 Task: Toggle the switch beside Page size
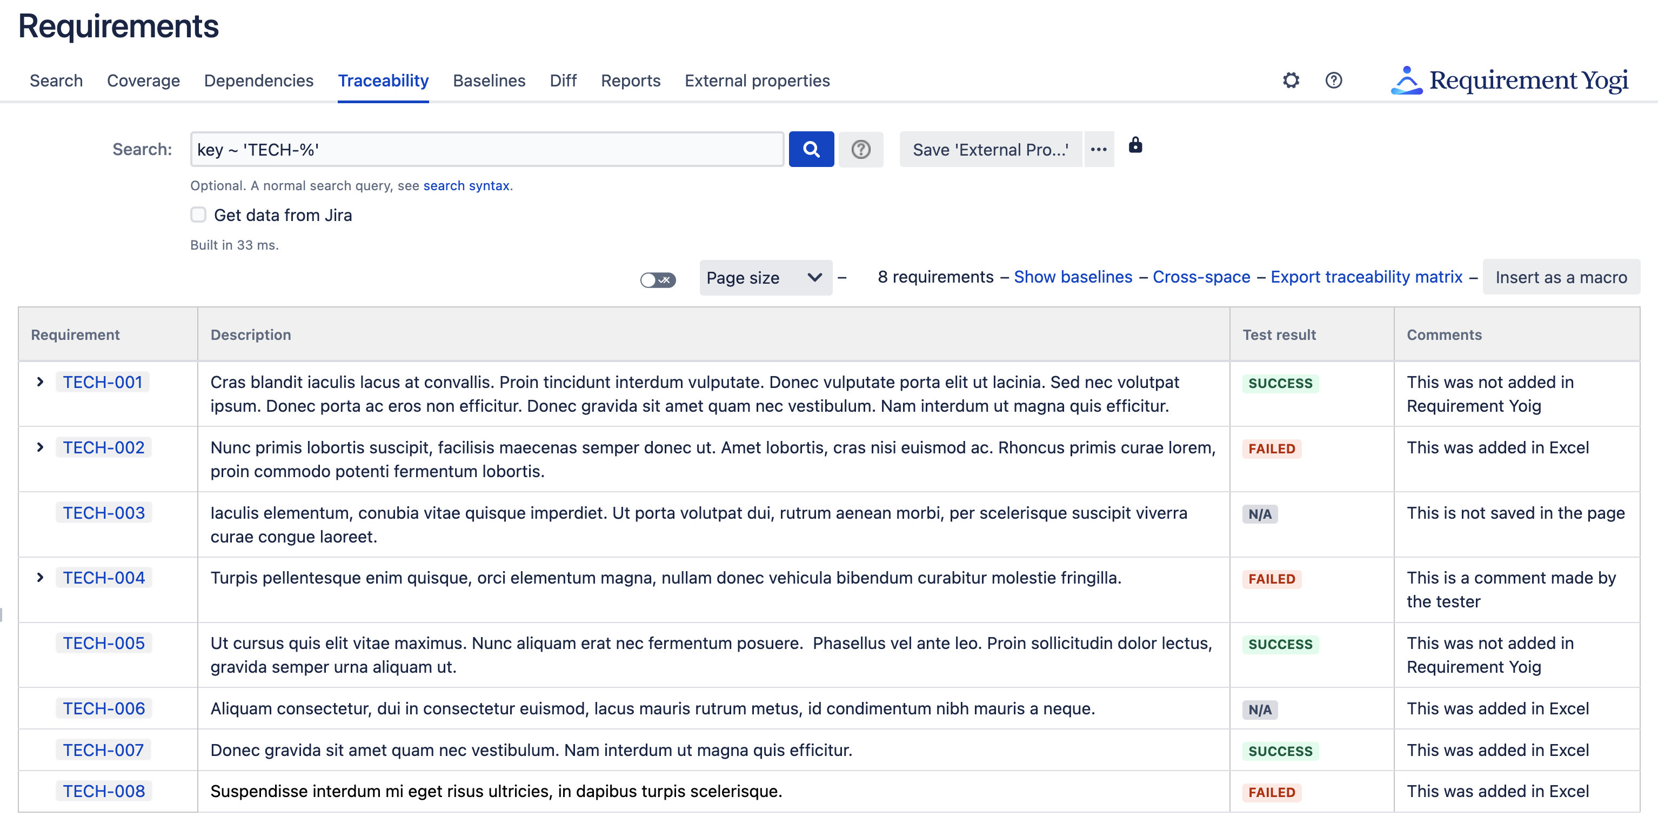pos(658,279)
